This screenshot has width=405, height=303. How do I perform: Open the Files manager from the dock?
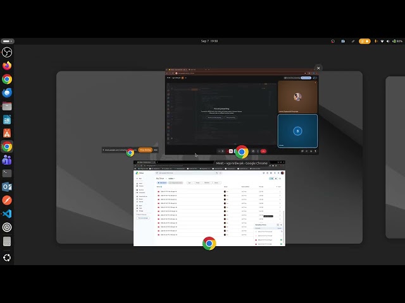(7, 106)
